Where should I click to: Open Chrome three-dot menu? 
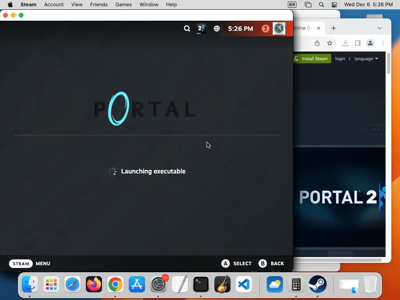coord(383,43)
